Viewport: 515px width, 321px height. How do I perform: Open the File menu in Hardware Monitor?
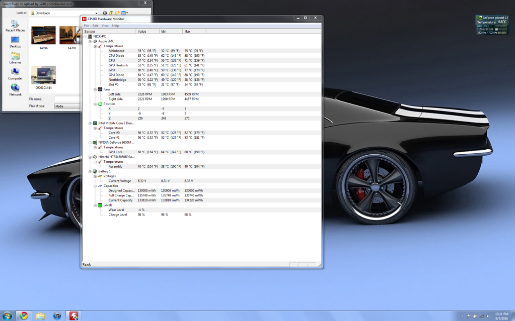pyautogui.click(x=87, y=26)
